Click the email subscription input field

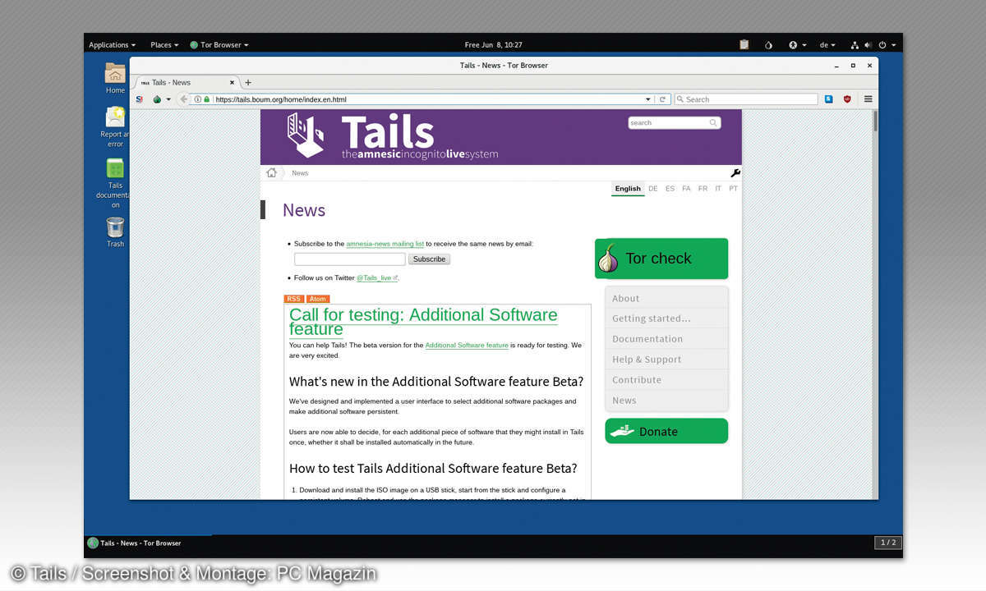tap(350, 259)
